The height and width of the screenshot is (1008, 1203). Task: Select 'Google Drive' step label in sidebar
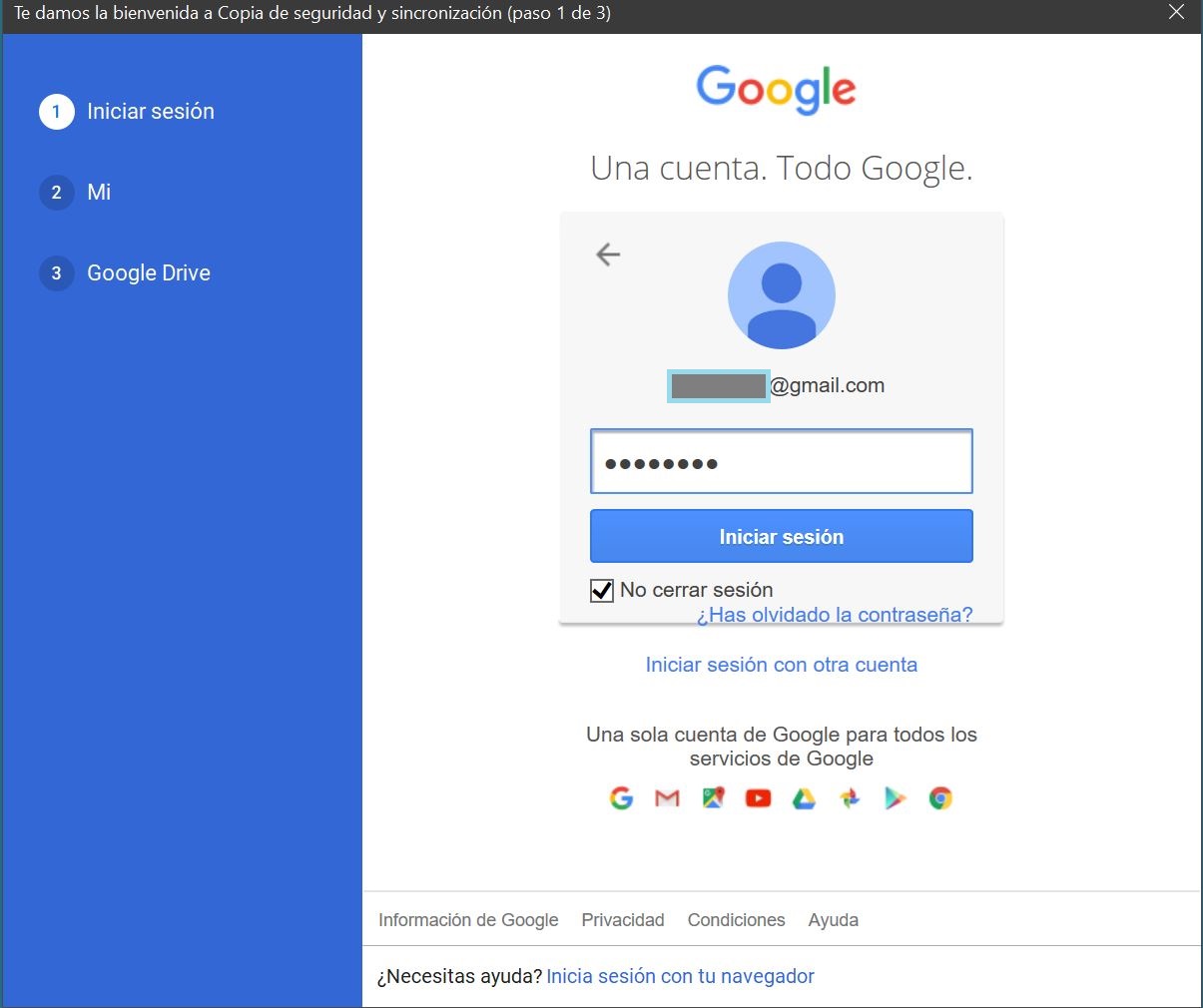(x=149, y=273)
